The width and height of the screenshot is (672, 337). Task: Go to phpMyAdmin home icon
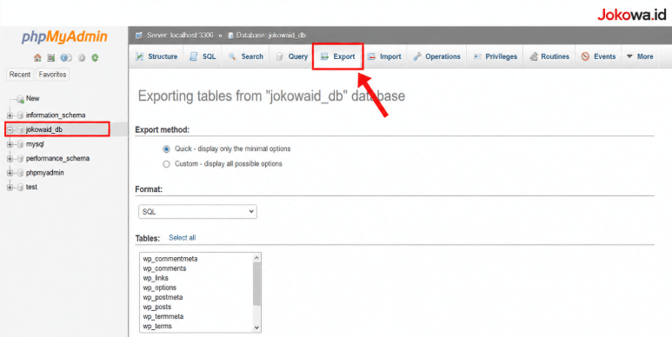[x=37, y=57]
